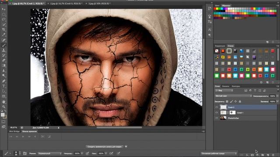Click the lock position icon
Screen dimensions: 280x157
(x=235, y=102)
